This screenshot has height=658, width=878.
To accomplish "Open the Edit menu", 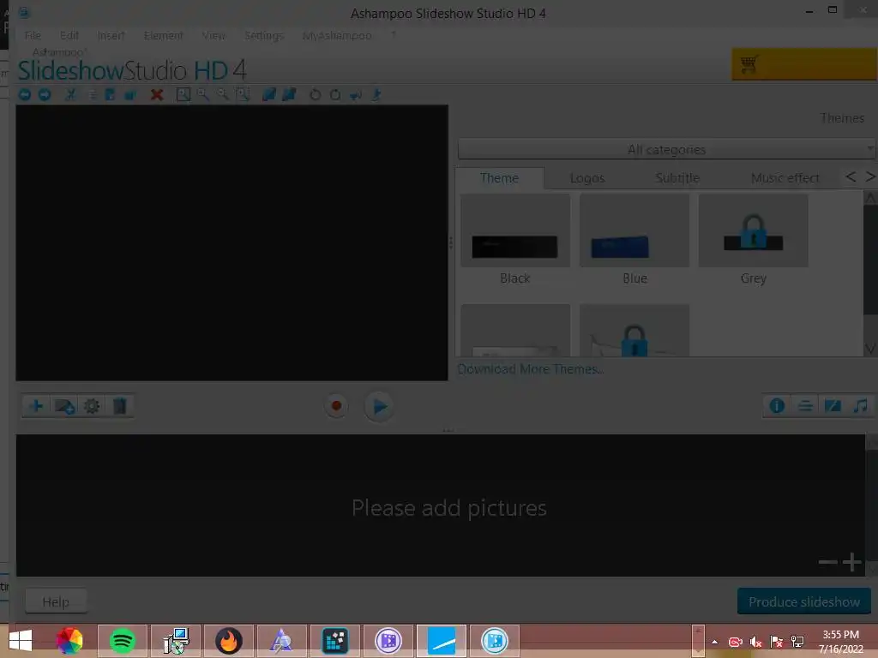I will [x=69, y=35].
